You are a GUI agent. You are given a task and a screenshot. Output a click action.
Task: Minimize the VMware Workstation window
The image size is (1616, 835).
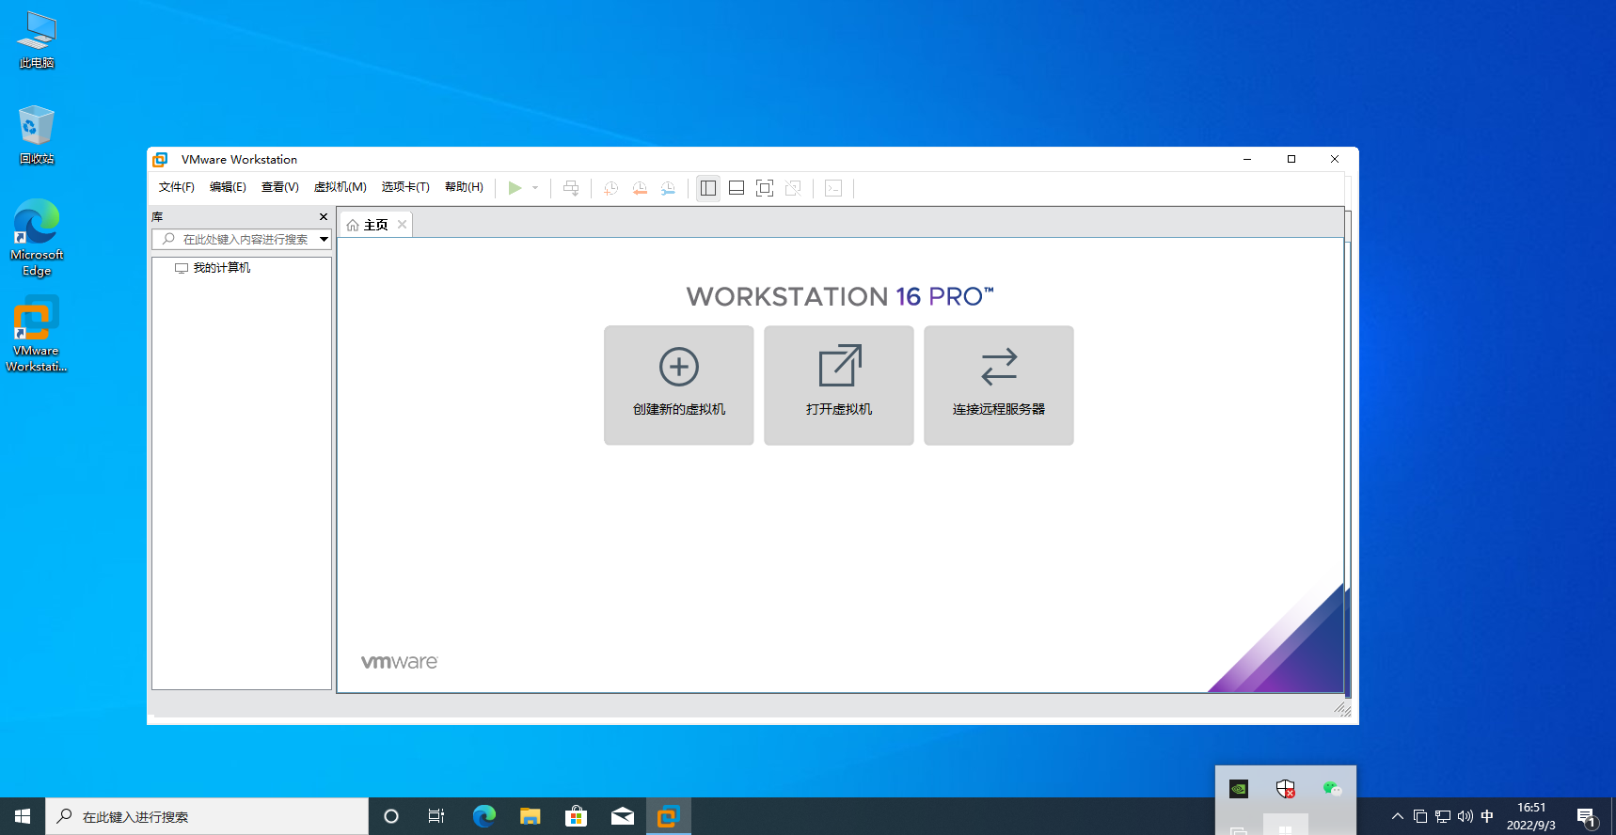(x=1247, y=160)
